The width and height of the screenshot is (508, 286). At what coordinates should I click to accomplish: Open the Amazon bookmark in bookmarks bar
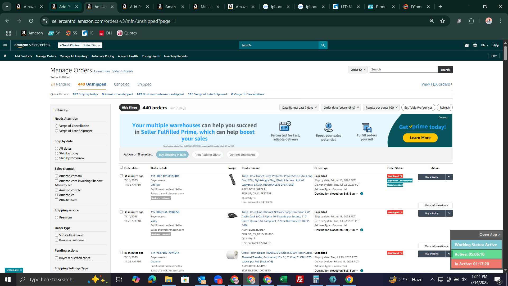tap(32, 33)
